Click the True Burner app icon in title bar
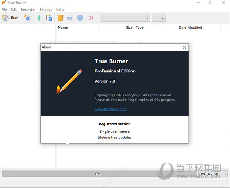 point(4,2)
